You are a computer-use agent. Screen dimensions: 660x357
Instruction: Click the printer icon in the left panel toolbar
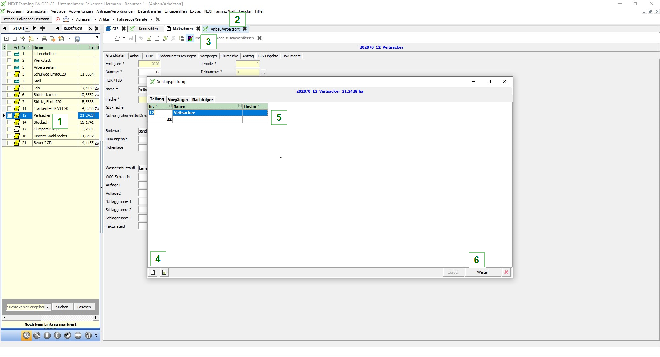(x=44, y=39)
